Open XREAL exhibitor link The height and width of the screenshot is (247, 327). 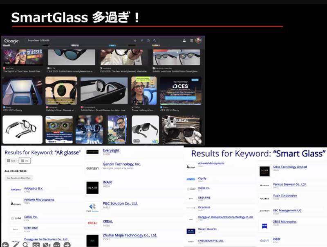[x=108, y=222]
